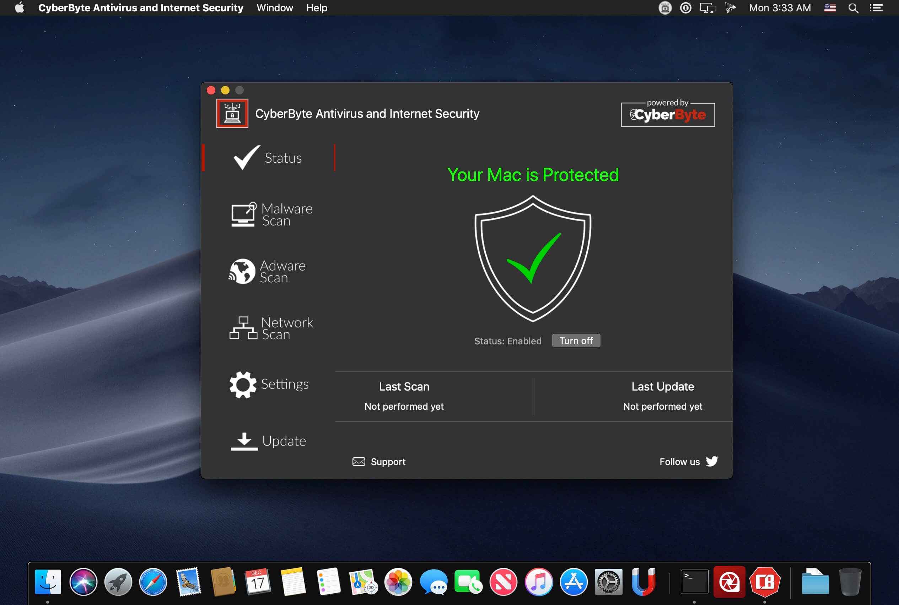Image resolution: width=899 pixels, height=605 pixels.
Task: Open Terminal in the Dock
Action: pyautogui.click(x=694, y=582)
